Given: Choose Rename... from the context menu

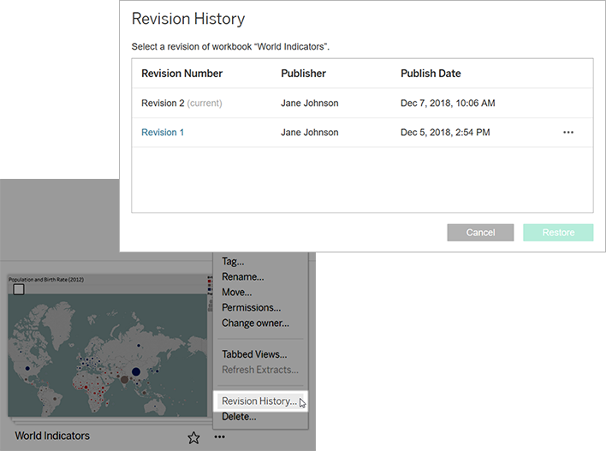Looking at the screenshot, I should pos(243,276).
